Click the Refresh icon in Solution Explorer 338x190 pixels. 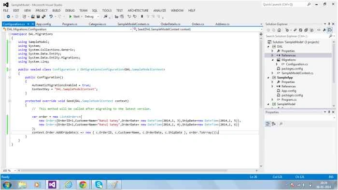point(300,30)
